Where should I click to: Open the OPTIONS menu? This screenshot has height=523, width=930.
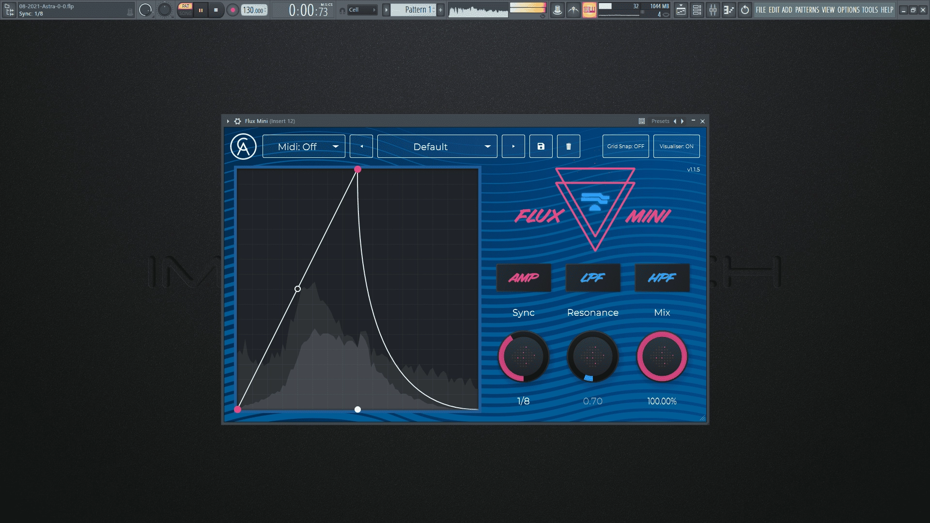pyautogui.click(x=849, y=10)
